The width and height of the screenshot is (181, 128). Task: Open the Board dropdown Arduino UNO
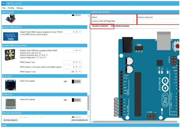pyautogui.click(x=114, y=21)
